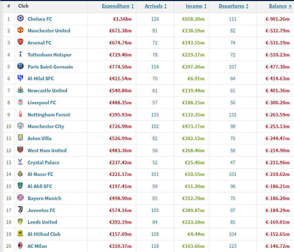Open the Bayern Munich club link
Screen dimensions: 294x252
click(44, 198)
